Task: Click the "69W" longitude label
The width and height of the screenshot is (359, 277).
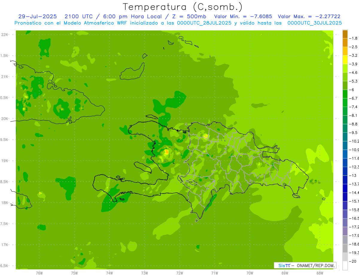Action: [285, 273]
